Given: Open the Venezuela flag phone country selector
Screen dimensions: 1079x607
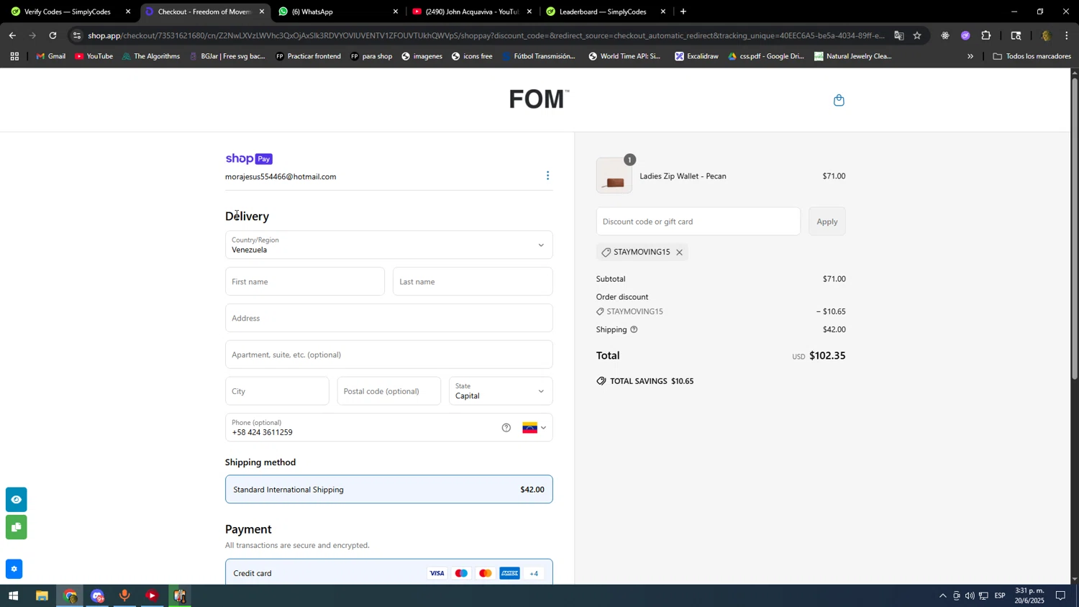Looking at the screenshot, I should pyautogui.click(x=534, y=428).
